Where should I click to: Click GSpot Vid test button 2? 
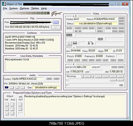[7, 109]
